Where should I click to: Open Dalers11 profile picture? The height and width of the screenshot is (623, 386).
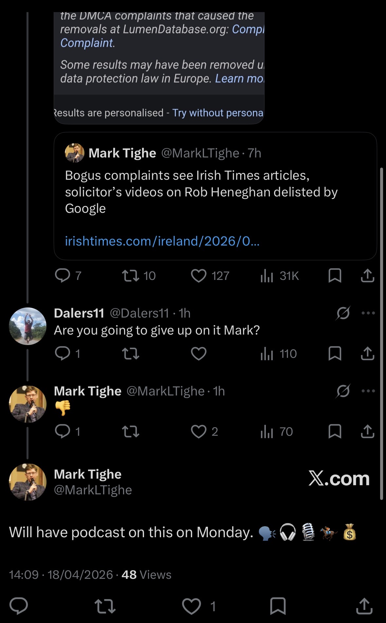(28, 326)
